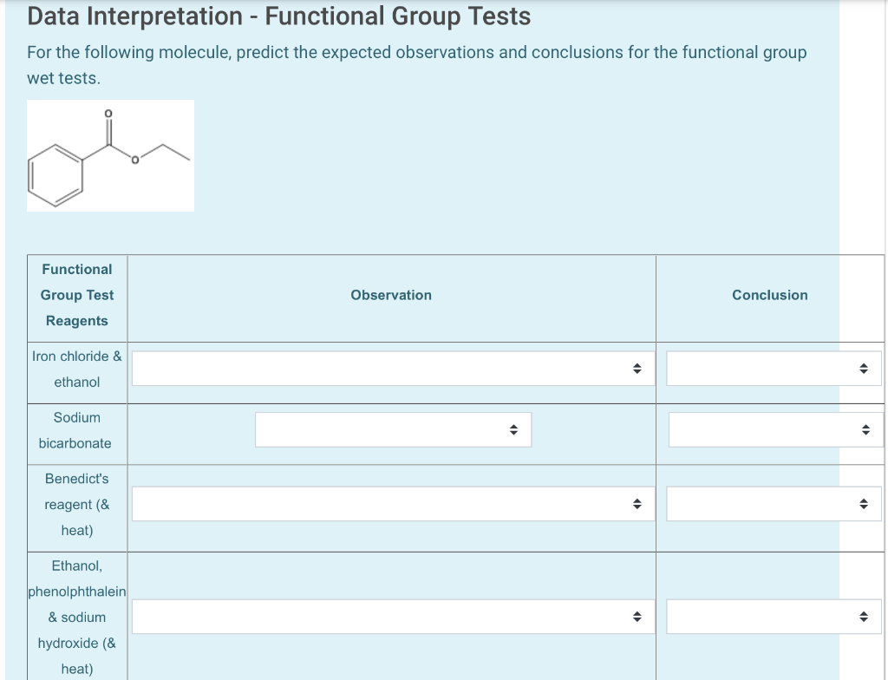
Task: Open the Conclusion dropdown for Iron chloride & ethanol
Action: (773, 368)
